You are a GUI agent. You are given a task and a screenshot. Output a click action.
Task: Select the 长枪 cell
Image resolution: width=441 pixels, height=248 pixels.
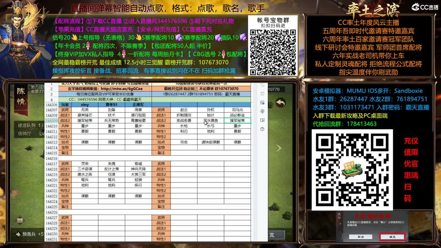coord(184,126)
